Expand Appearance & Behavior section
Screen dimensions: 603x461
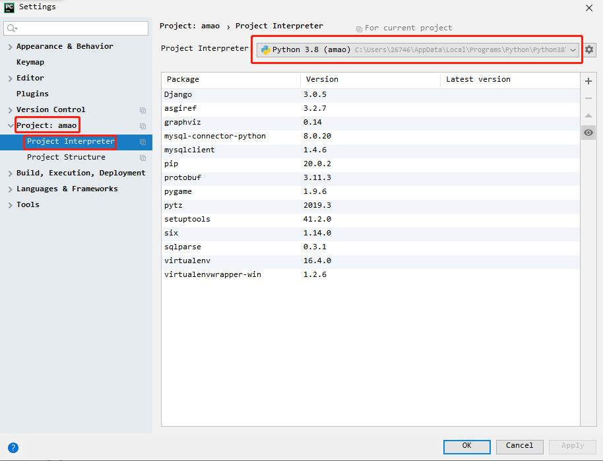tap(10, 47)
